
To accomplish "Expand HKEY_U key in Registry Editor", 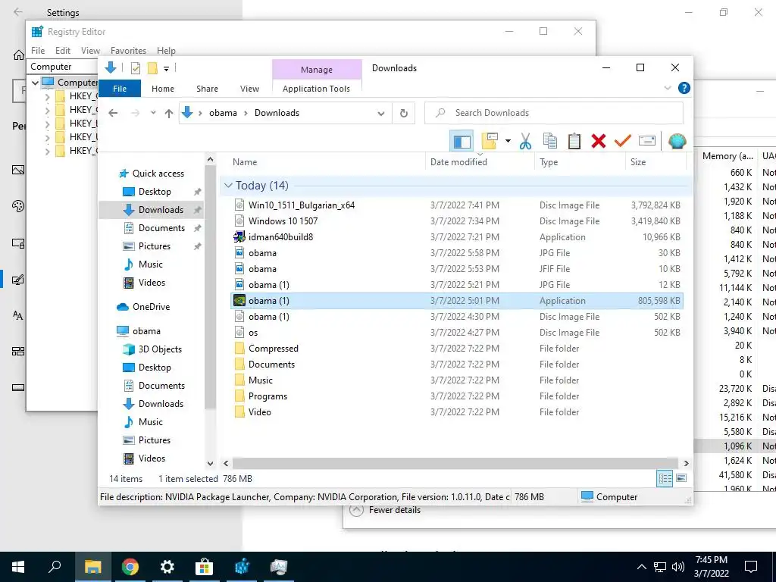I will coord(47,137).
